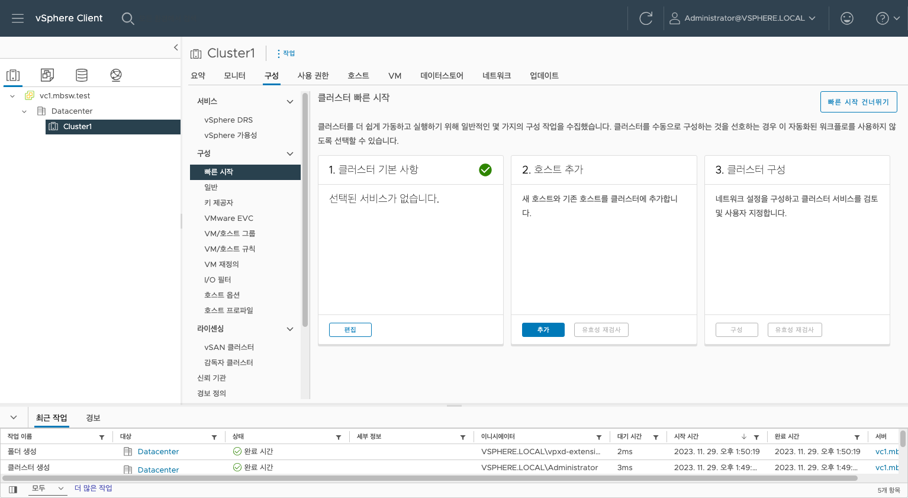This screenshot has width=908, height=498.
Task: Collapse the navigator sidebar arrow
Action: click(x=175, y=47)
